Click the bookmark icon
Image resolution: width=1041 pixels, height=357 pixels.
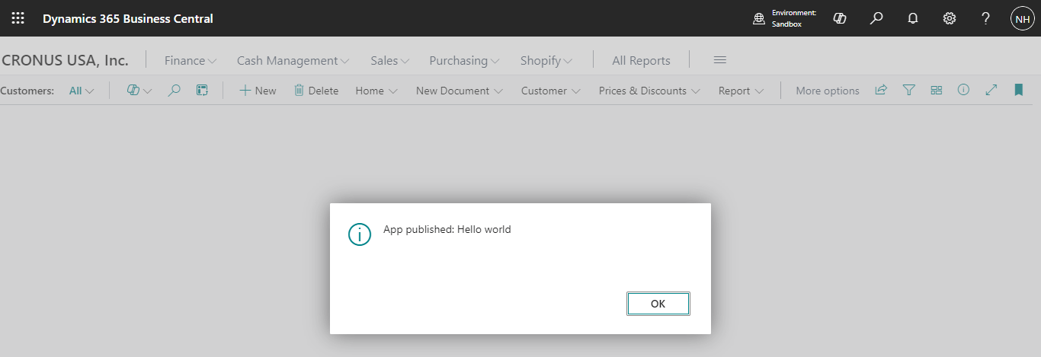1018,90
